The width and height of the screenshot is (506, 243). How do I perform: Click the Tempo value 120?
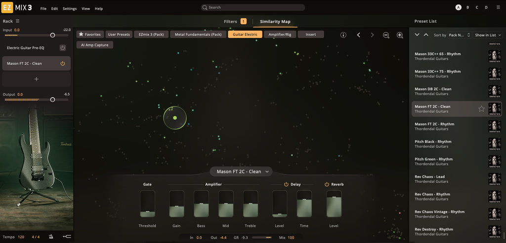pos(21,237)
